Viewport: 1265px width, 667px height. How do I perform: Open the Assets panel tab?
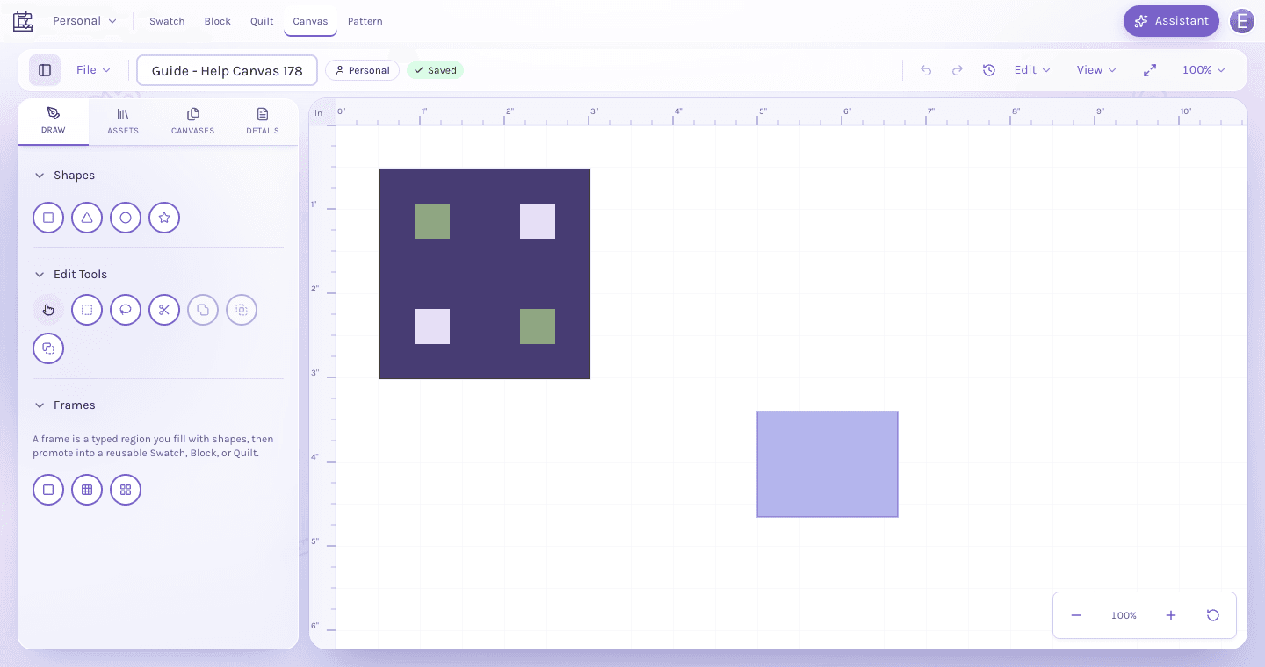[x=123, y=122]
